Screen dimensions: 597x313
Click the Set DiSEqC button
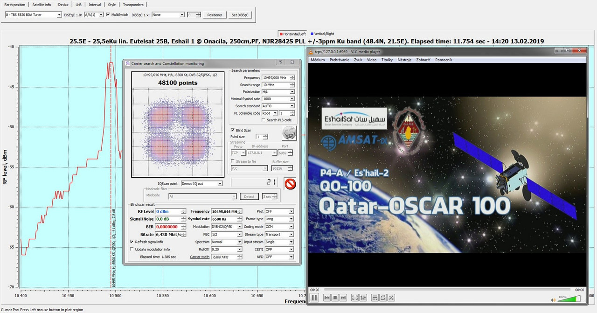click(240, 15)
